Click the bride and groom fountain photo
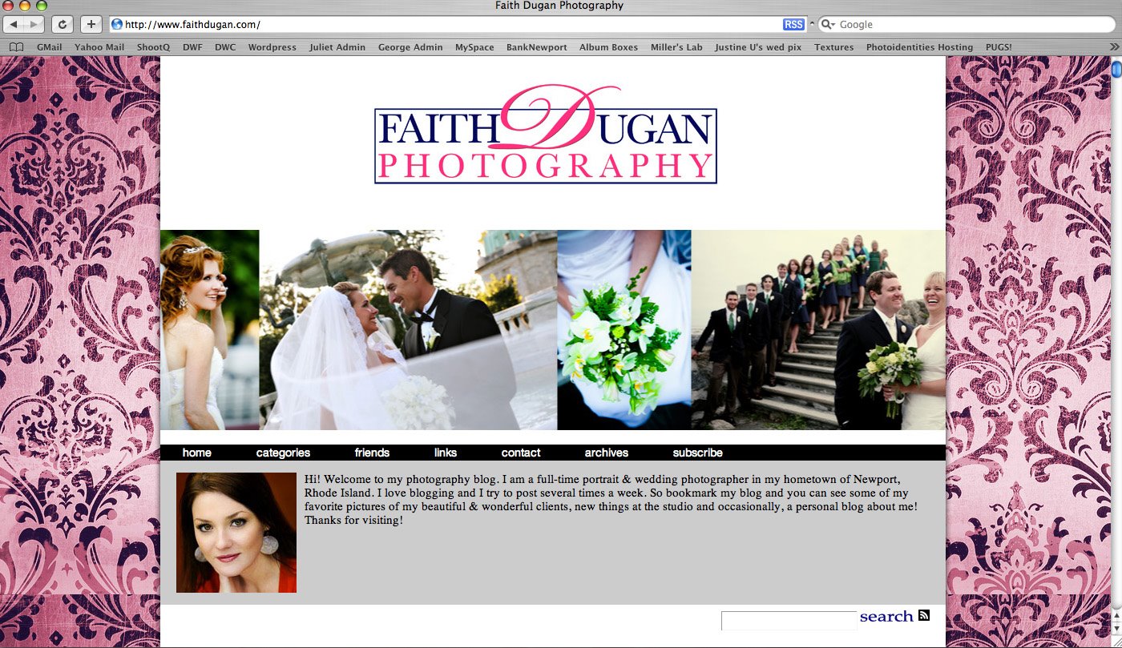1122x648 pixels. click(x=408, y=330)
